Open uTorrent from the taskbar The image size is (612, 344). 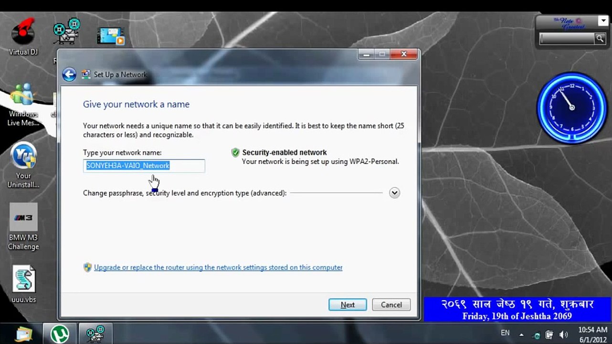(59, 333)
